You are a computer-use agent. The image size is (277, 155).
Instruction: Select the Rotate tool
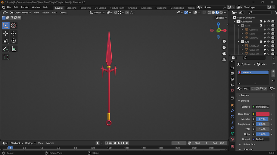click(14, 33)
